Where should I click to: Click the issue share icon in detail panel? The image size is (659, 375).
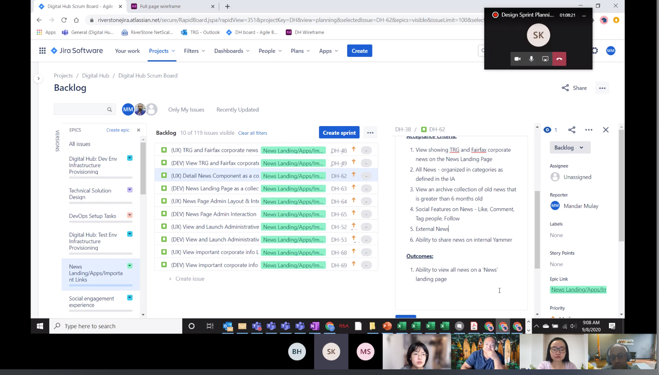tap(572, 130)
